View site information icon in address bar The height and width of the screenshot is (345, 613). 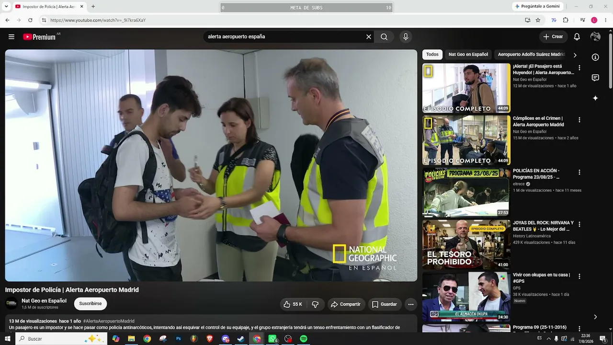pos(44,20)
